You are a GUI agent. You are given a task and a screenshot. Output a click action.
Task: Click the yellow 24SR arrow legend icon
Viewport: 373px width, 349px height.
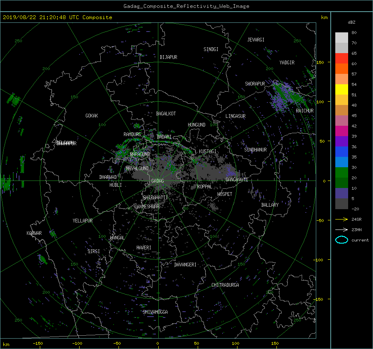[x=342, y=219]
